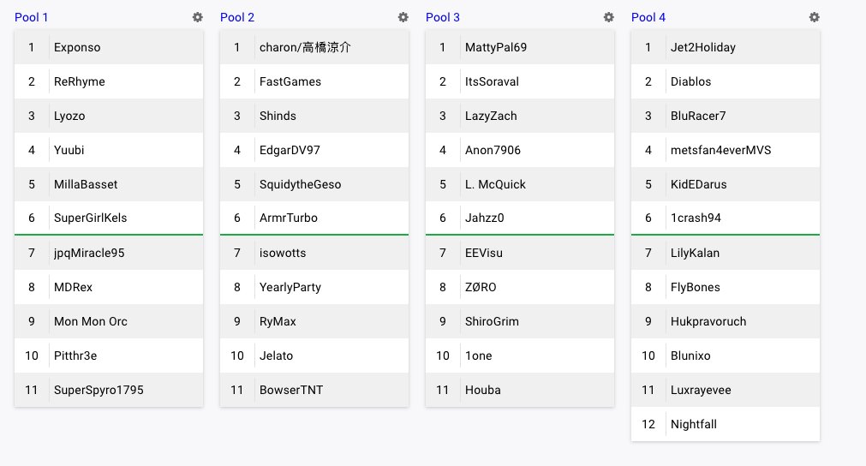Select Hukpravoruch entry
This screenshot has width=866, height=466.
726,321
